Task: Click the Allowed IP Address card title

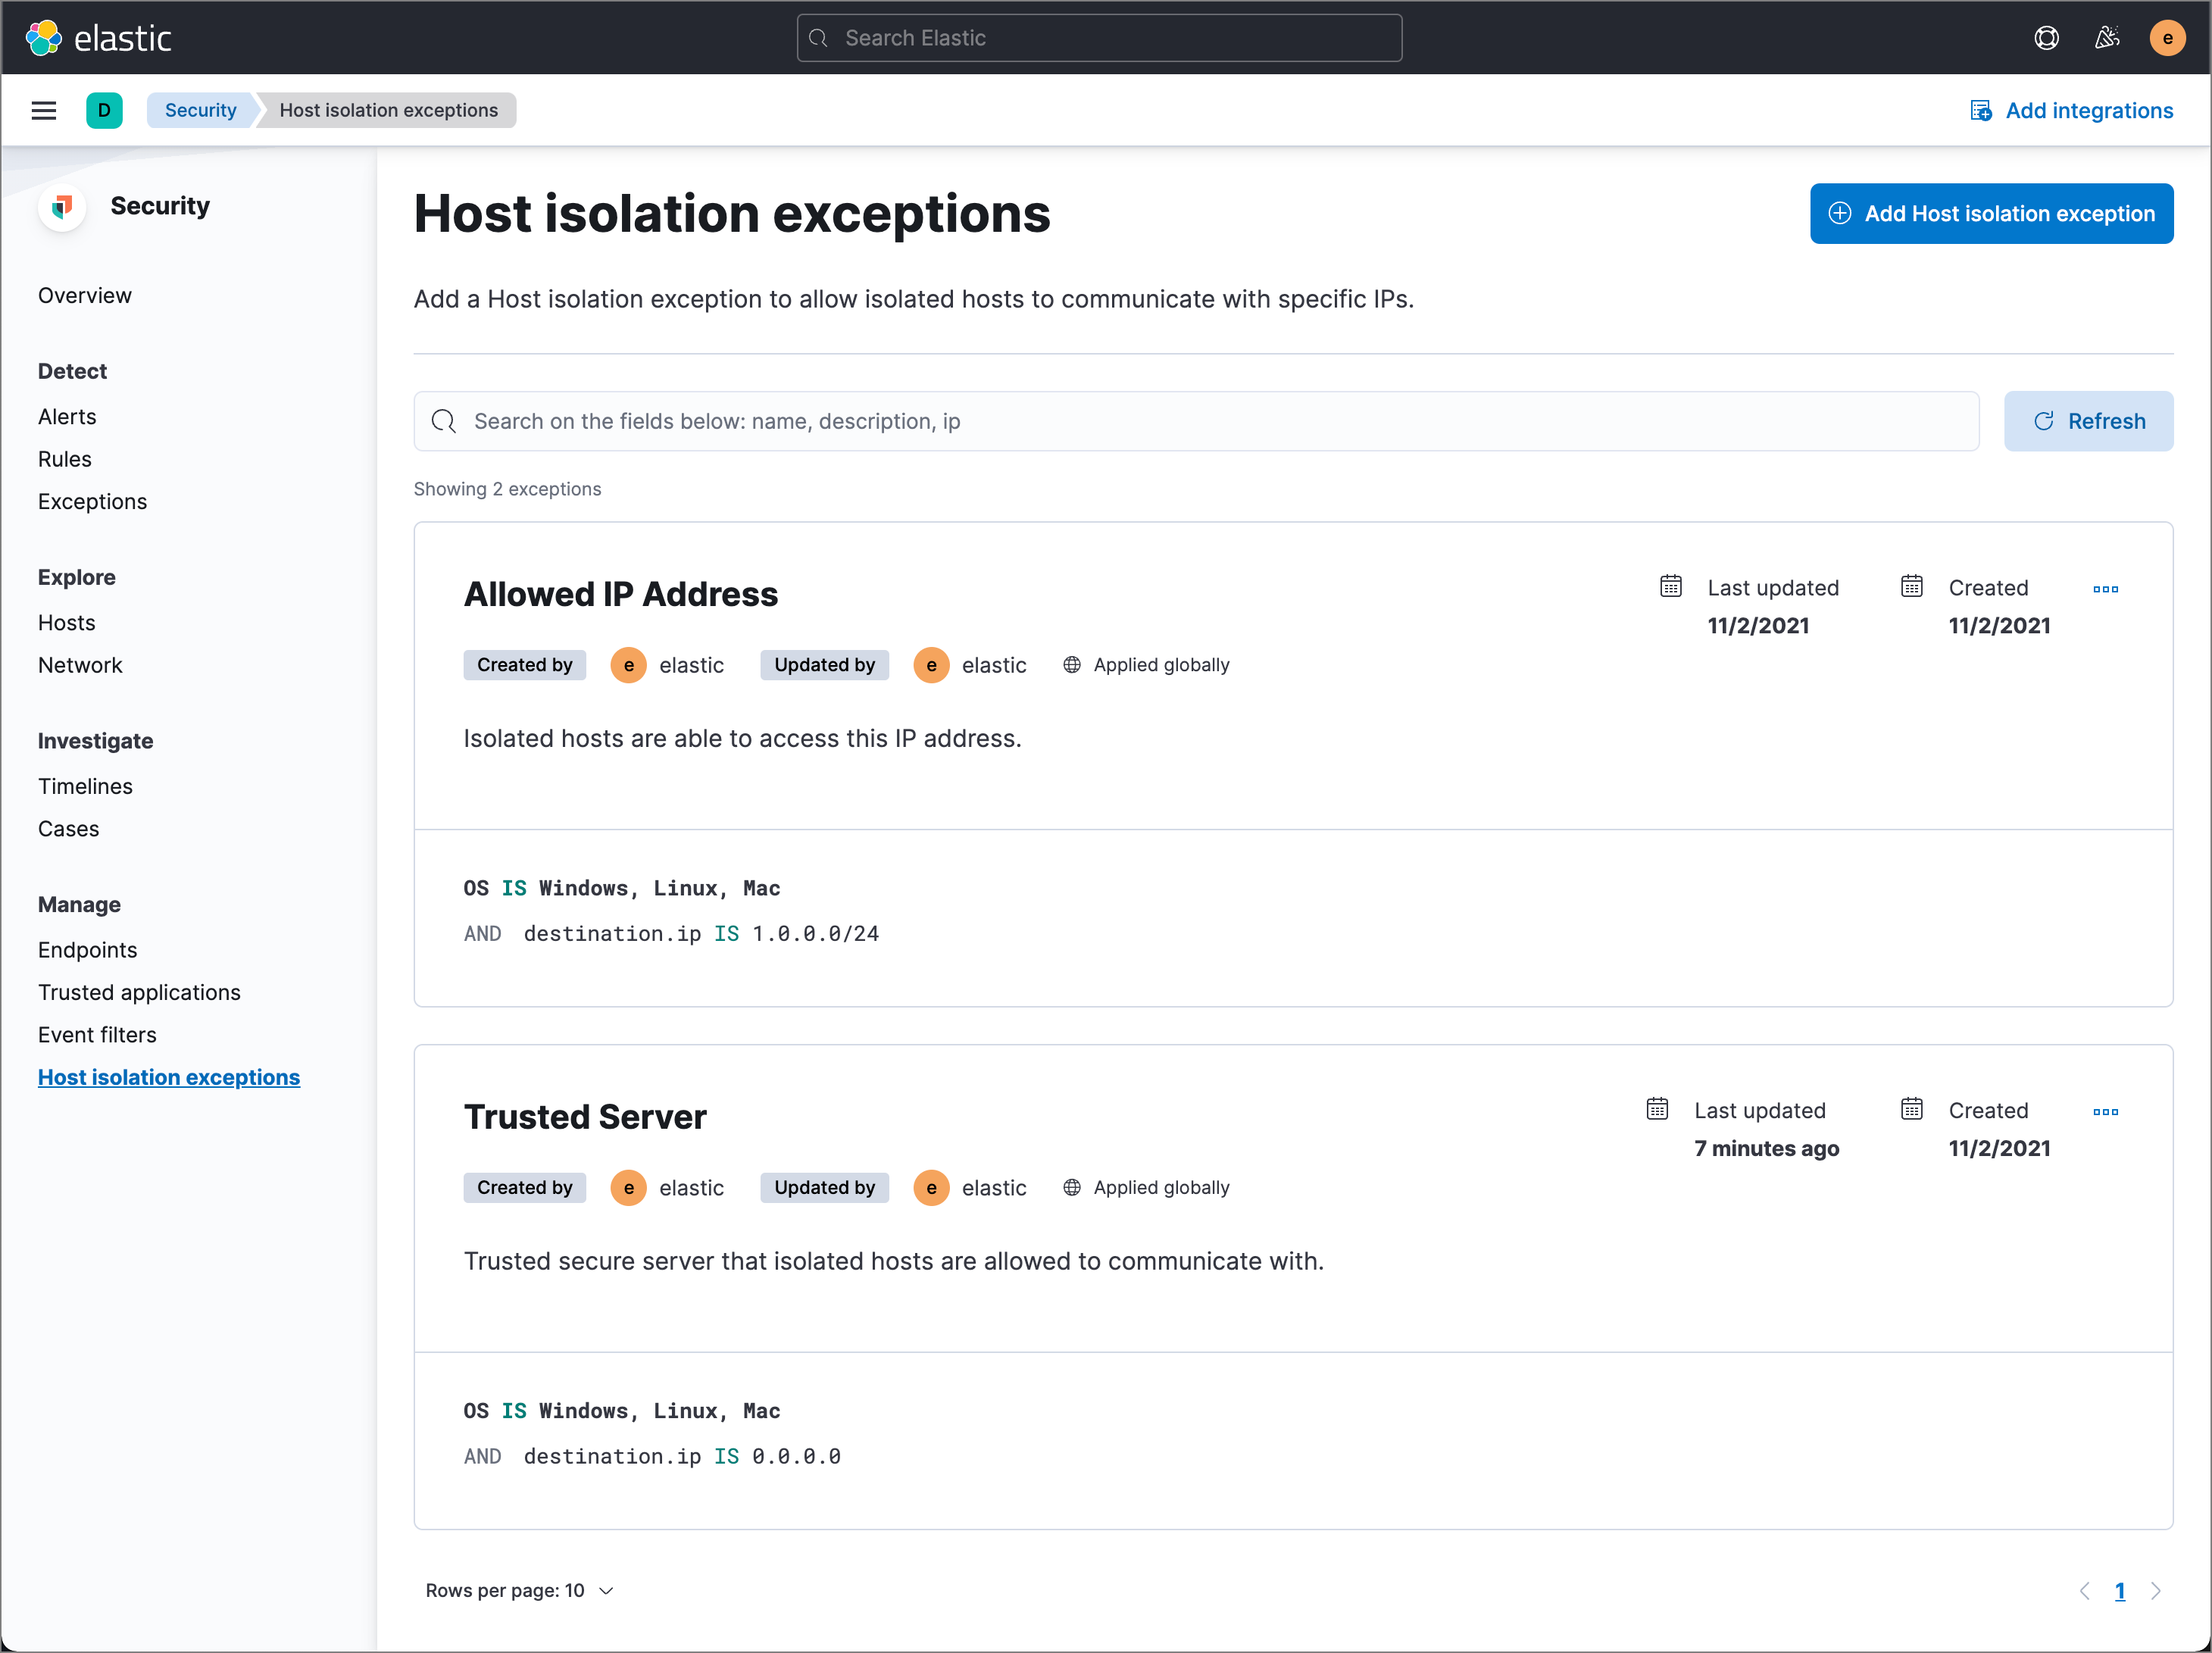Action: (621, 594)
